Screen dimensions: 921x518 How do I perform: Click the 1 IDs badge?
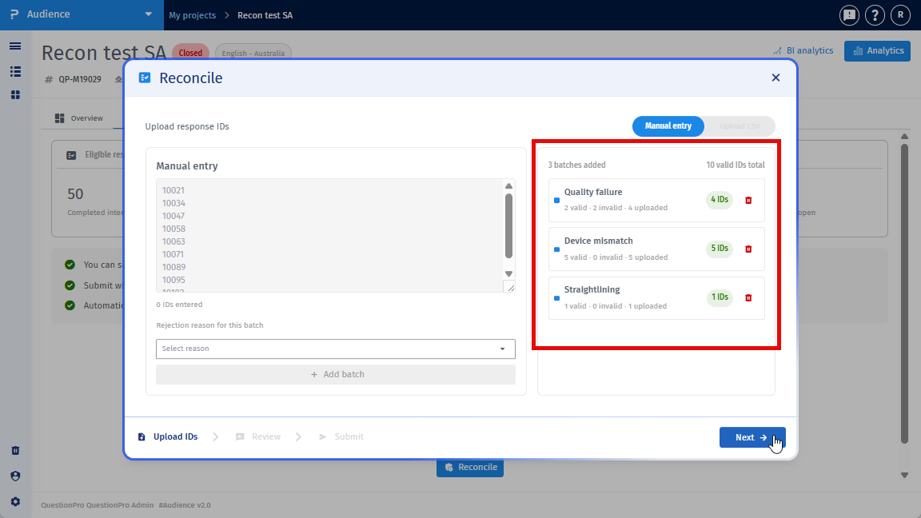tap(720, 297)
